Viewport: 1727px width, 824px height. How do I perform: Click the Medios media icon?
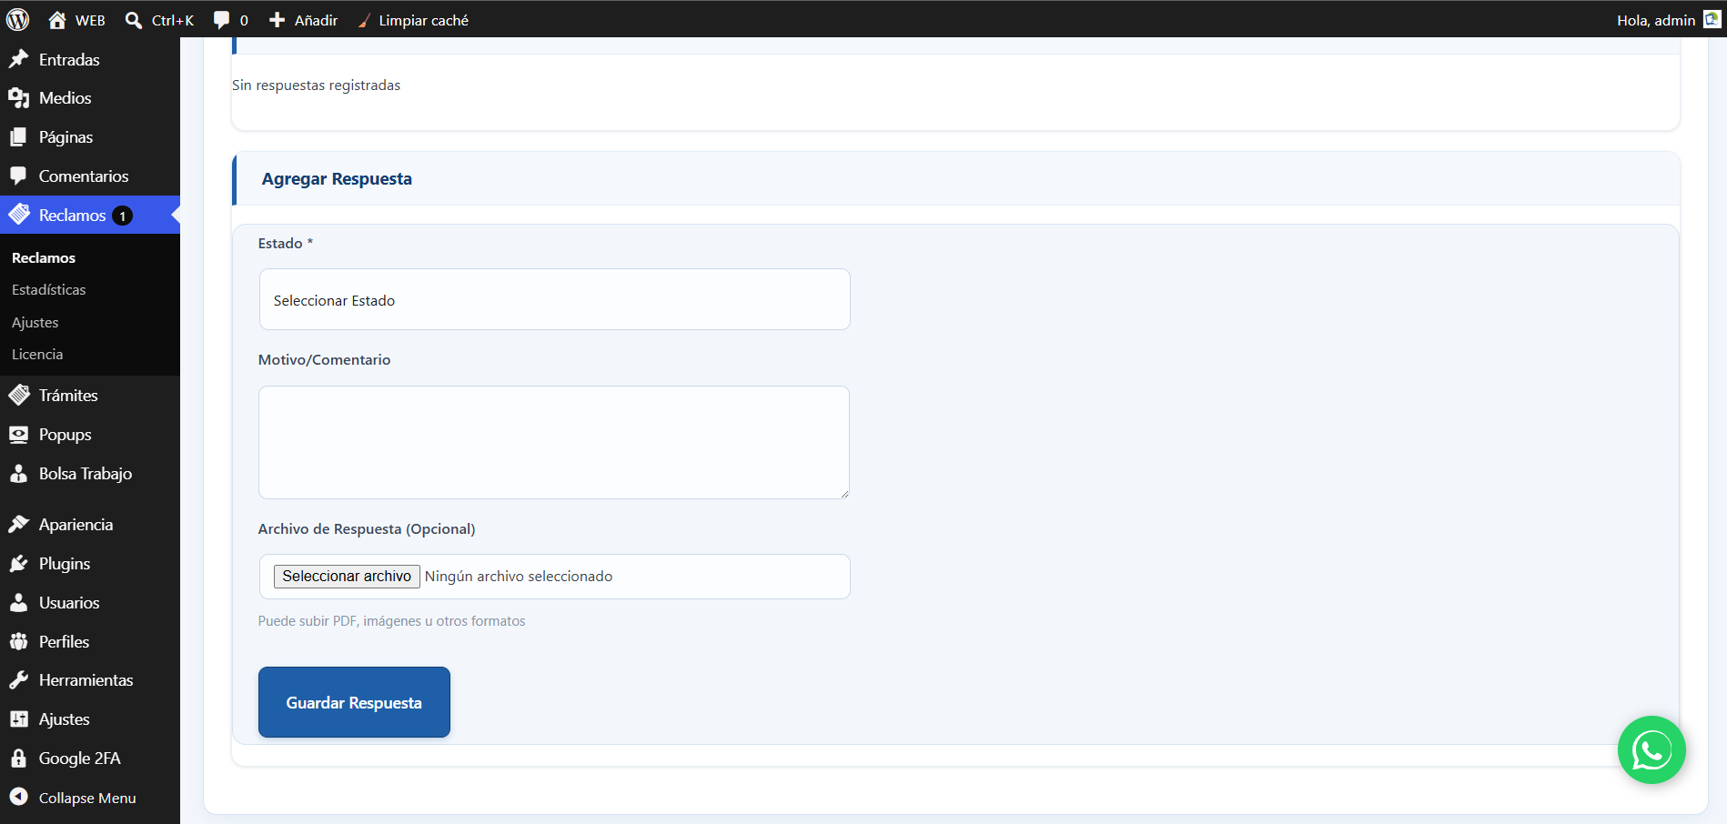[19, 98]
